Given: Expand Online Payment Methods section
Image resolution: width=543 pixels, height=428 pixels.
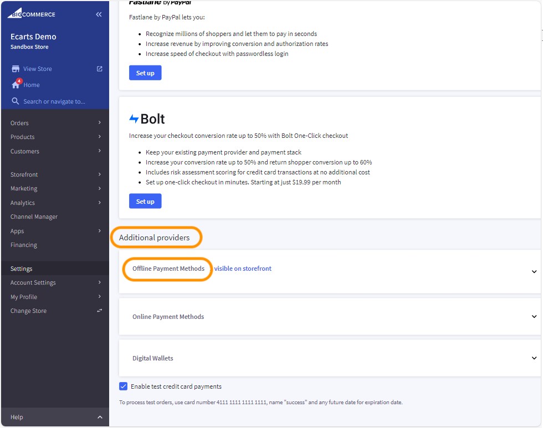Looking at the screenshot, I should pos(534,317).
